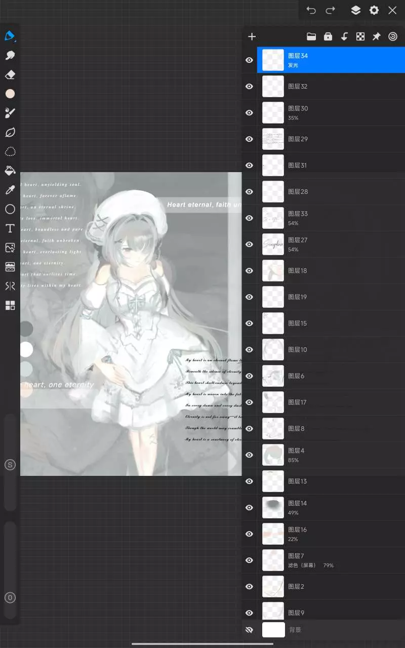Select layer 图层19
This screenshot has height=648, width=405.
pos(331,297)
